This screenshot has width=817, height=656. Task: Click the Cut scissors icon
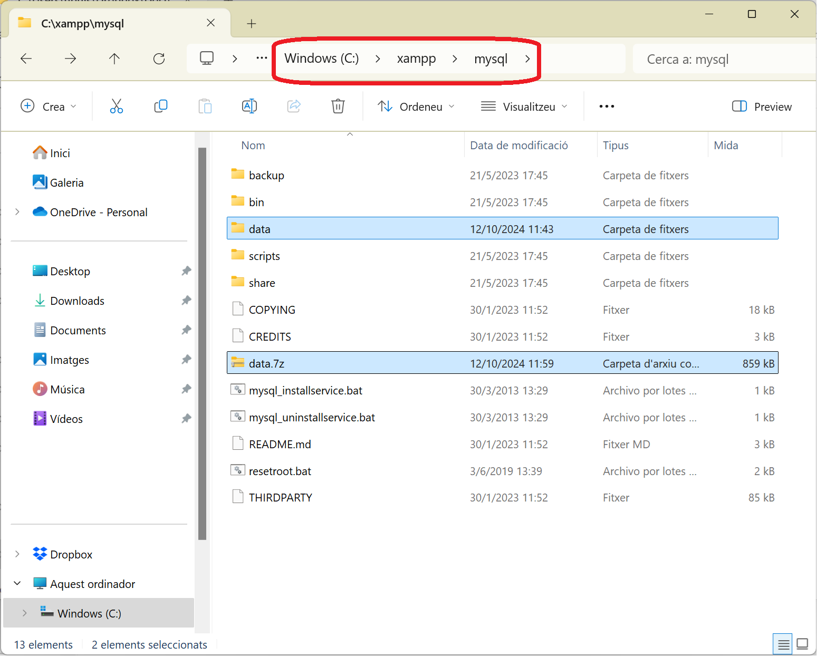(x=117, y=107)
